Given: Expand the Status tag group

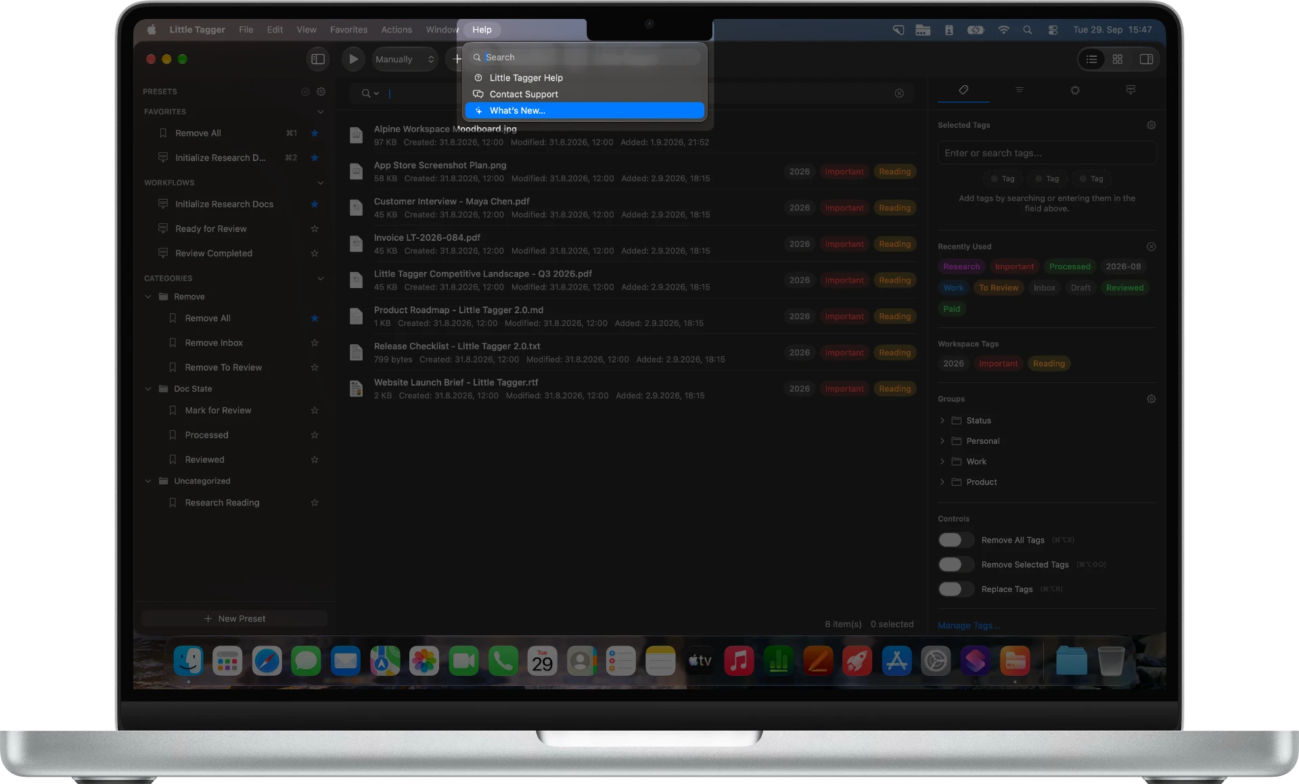Looking at the screenshot, I should (942, 421).
